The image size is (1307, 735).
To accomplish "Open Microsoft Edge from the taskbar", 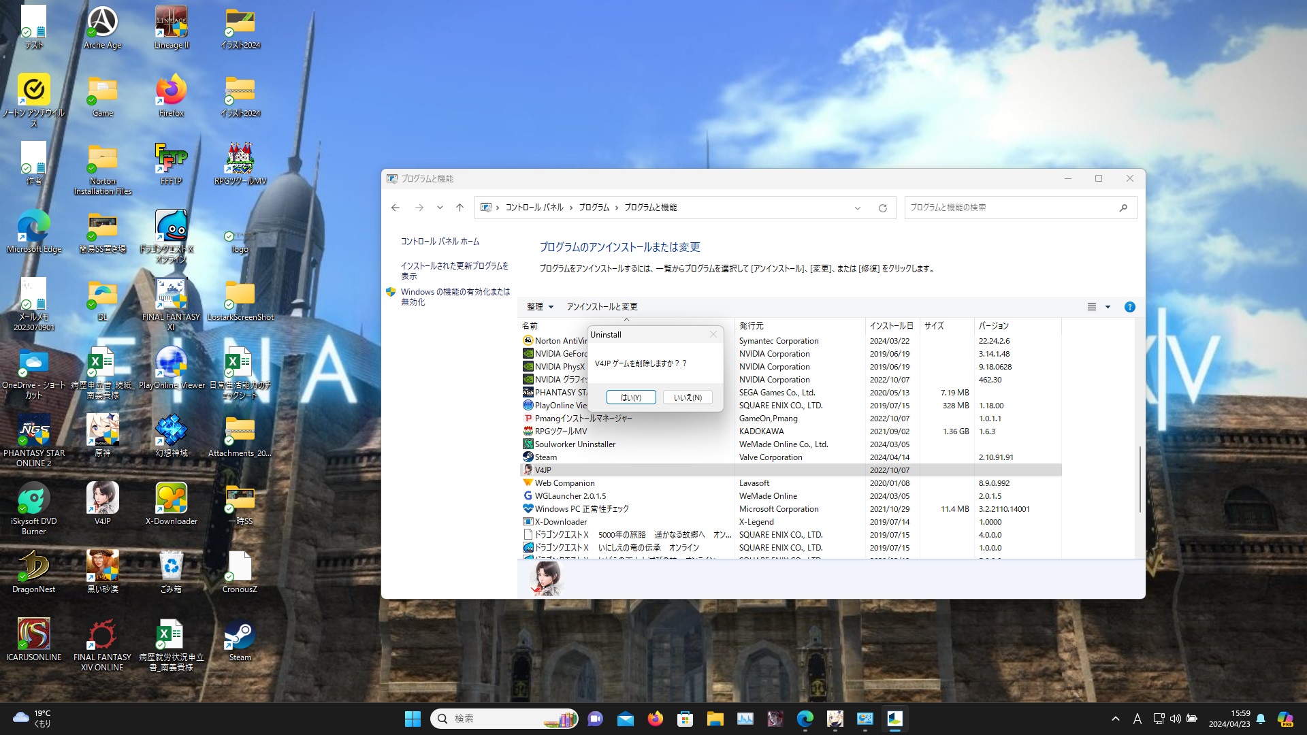I will [806, 718].
